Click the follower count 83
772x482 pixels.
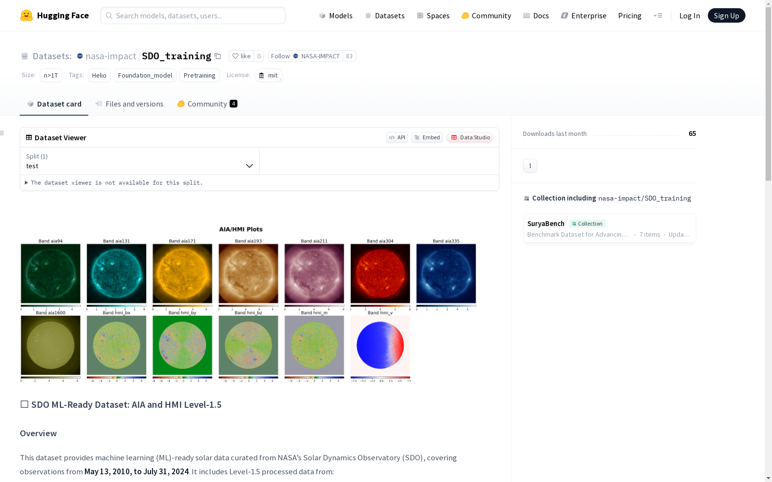(349, 56)
